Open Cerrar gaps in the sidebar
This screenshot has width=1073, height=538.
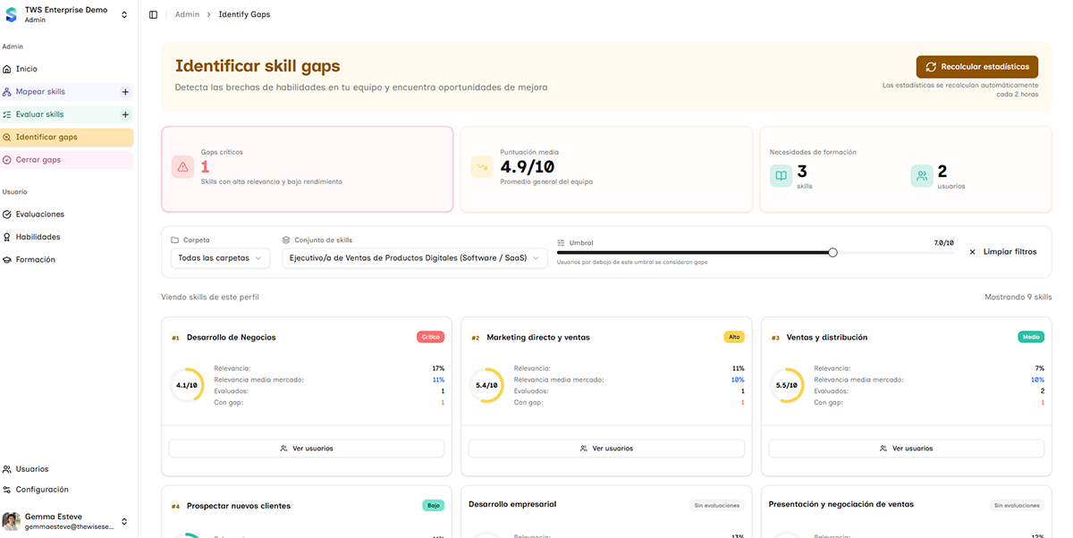pos(38,160)
